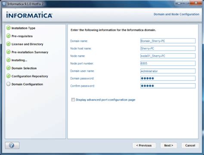
Task: Click the 'Confirm password:' label
Action: click(x=82, y=86)
